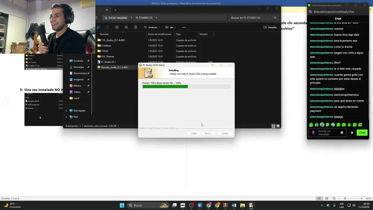Open Windows Start menu

coord(122,205)
